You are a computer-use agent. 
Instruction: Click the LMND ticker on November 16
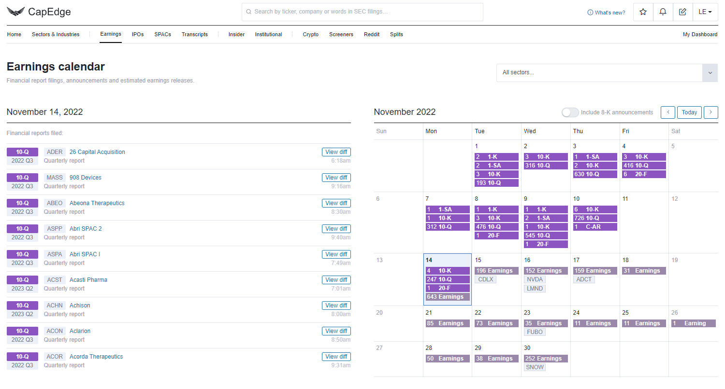(x=535, y=289)
